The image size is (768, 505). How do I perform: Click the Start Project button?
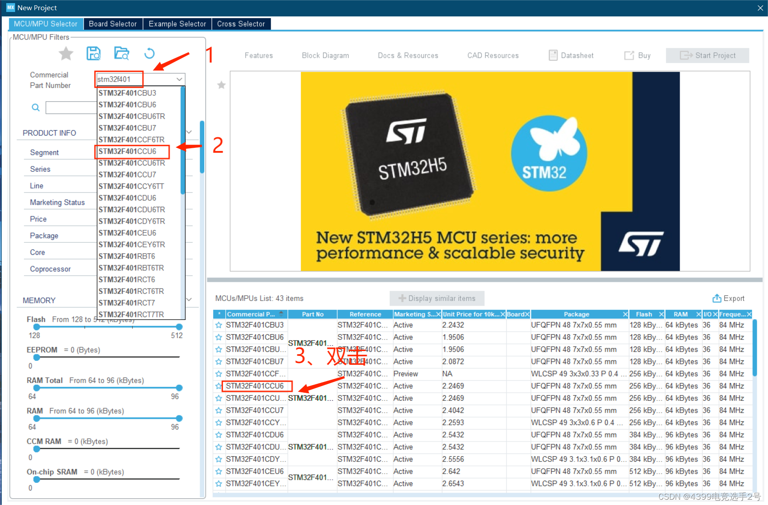pos(707,55)
